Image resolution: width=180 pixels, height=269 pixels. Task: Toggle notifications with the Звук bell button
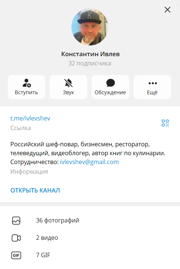(x=68, y=87)
